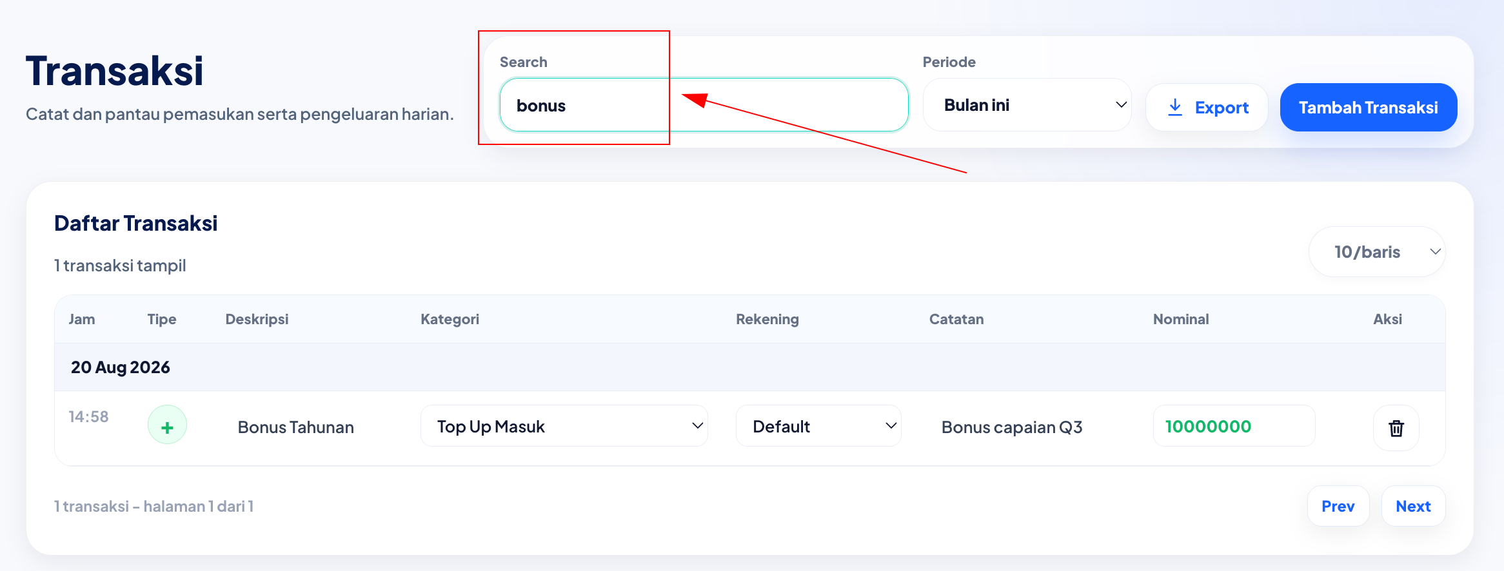Go to the Prev page

tap(1338, 506)
